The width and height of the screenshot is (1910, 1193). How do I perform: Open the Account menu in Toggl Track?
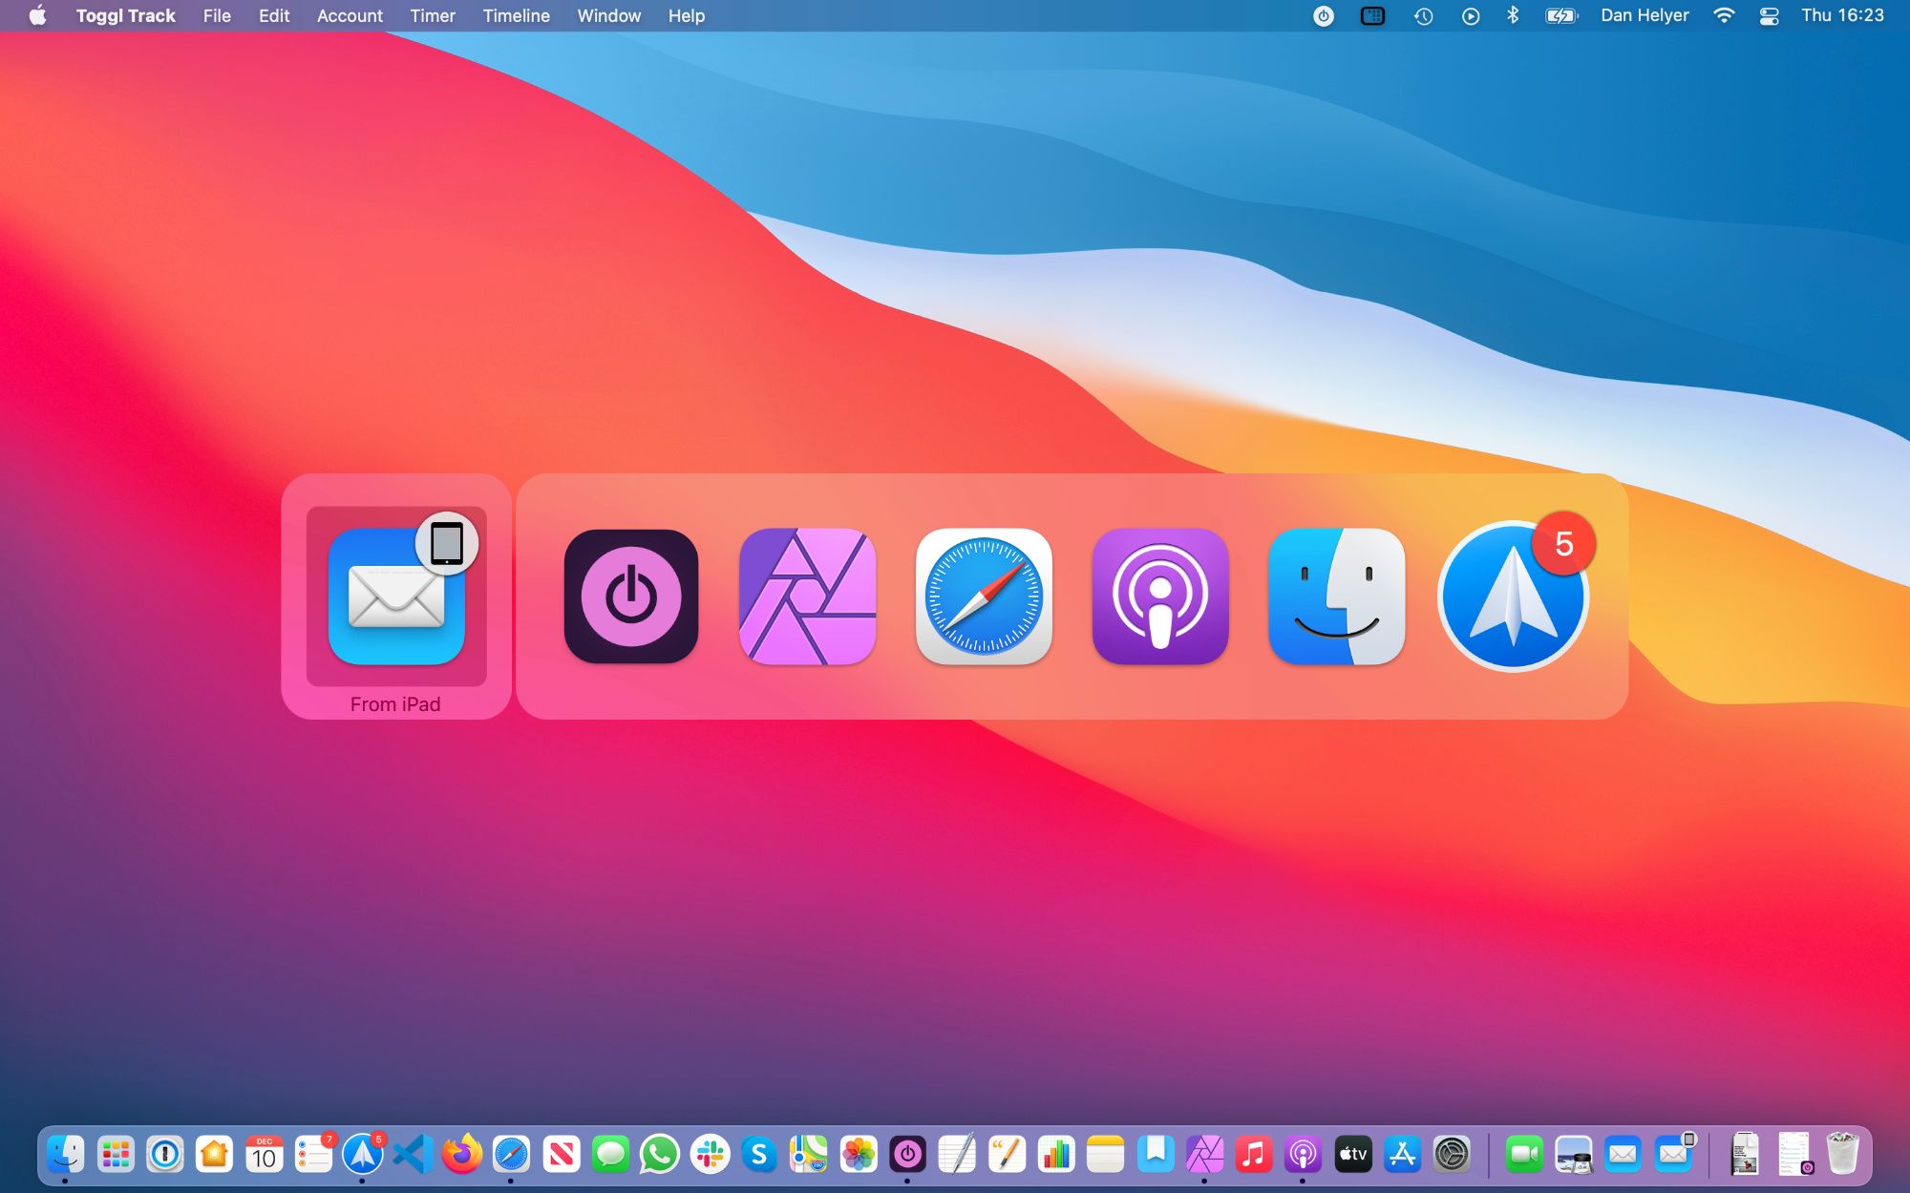click(350, 15)
